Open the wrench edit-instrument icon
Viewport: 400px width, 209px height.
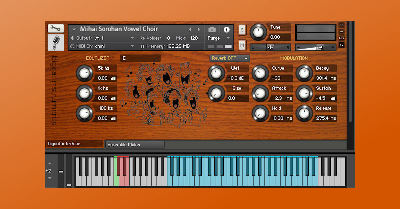(x=56, y=28)
